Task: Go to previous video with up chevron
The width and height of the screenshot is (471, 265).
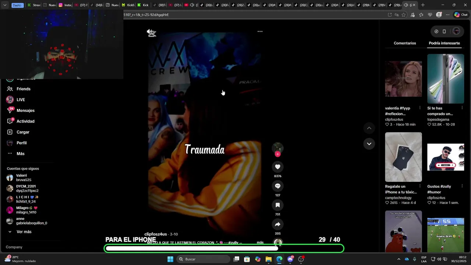Action: [369, 128]
